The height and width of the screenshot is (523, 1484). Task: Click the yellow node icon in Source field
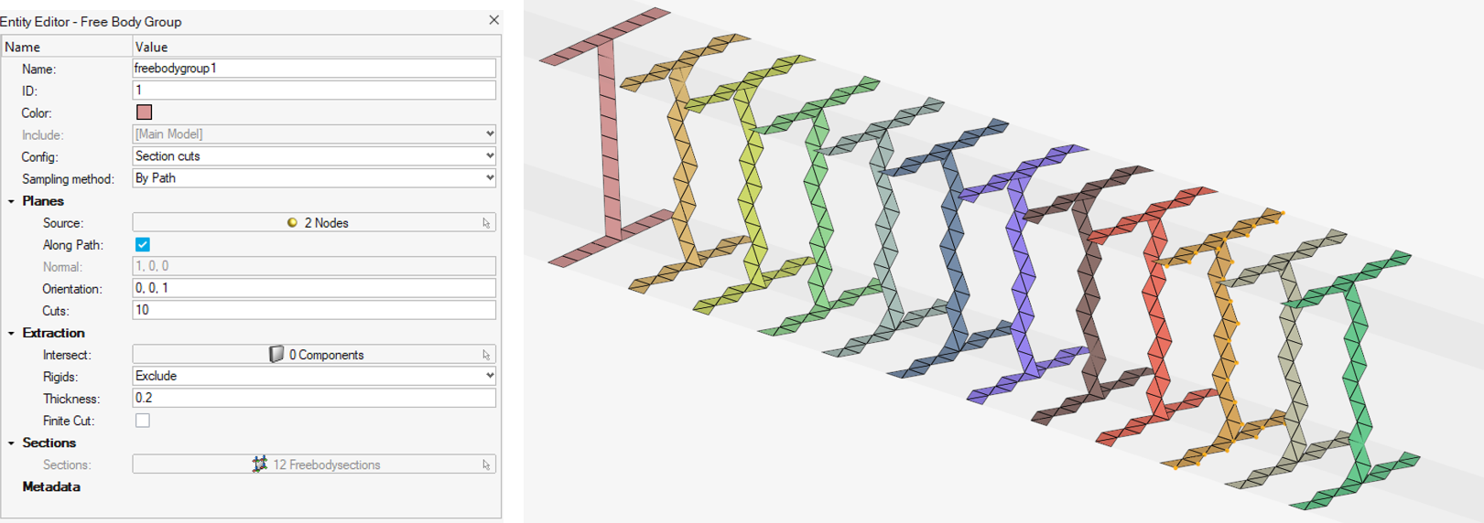[292, 222]
